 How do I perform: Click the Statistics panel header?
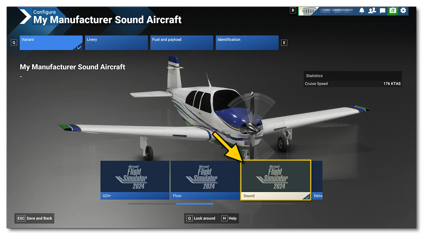pos(353,76)
